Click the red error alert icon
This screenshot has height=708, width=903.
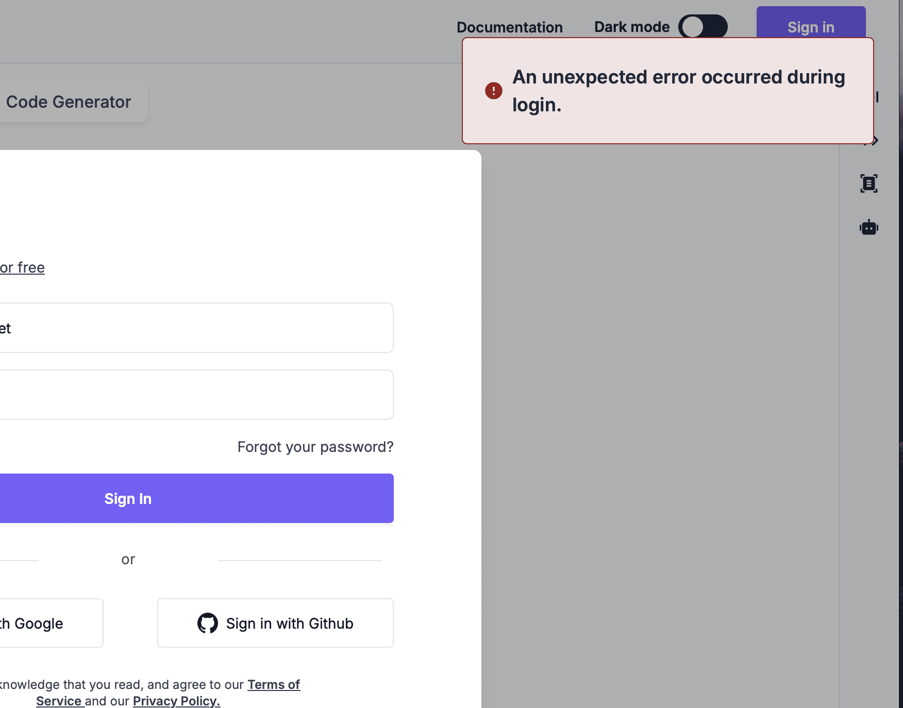493,91
